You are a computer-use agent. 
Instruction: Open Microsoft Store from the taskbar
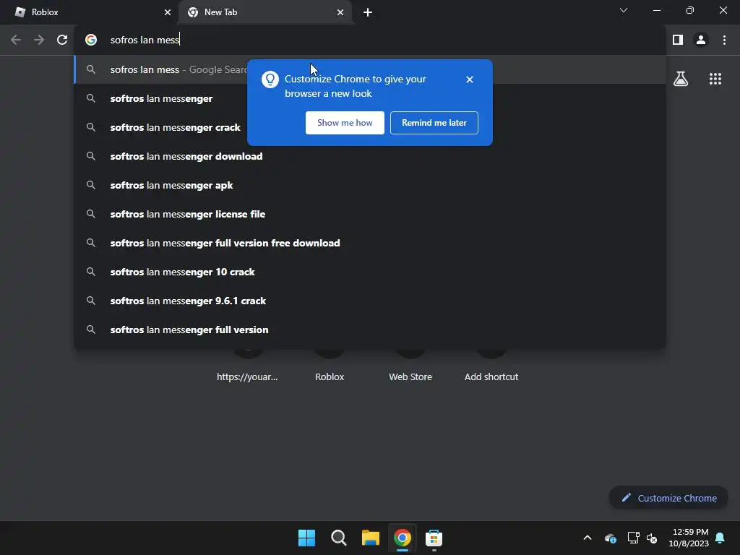(x=434, y=538)
